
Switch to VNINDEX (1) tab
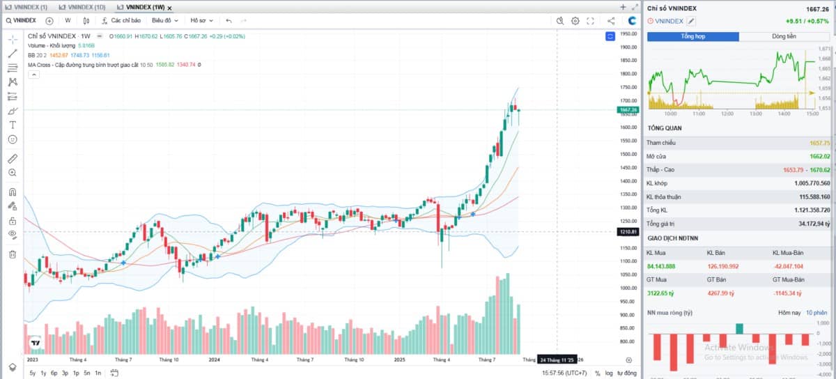[x=26, y=6]
